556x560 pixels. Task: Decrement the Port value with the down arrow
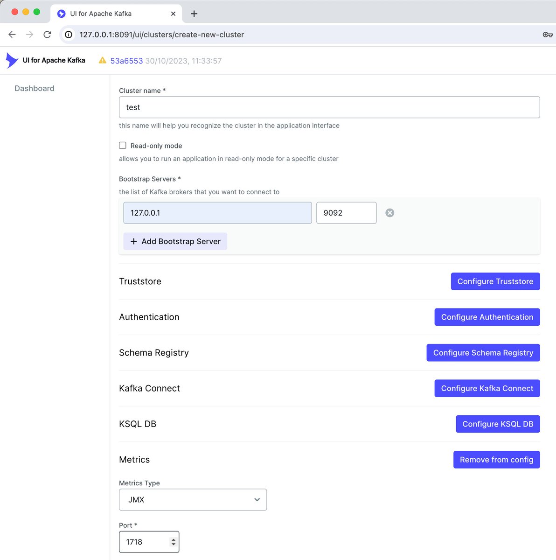click(174, 546)
